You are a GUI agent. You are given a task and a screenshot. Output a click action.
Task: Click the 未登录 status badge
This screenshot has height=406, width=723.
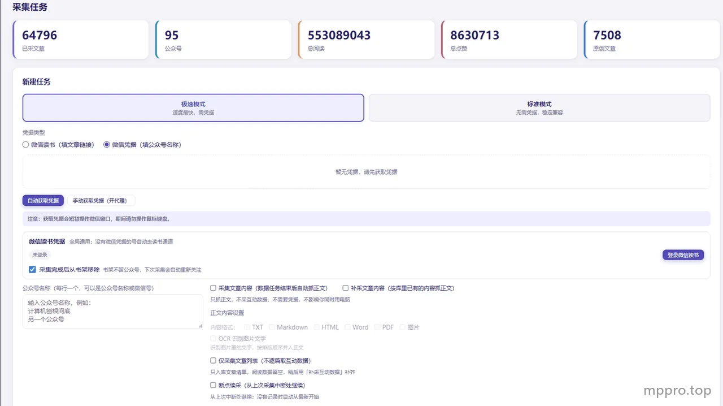click(x=40, y=255)
